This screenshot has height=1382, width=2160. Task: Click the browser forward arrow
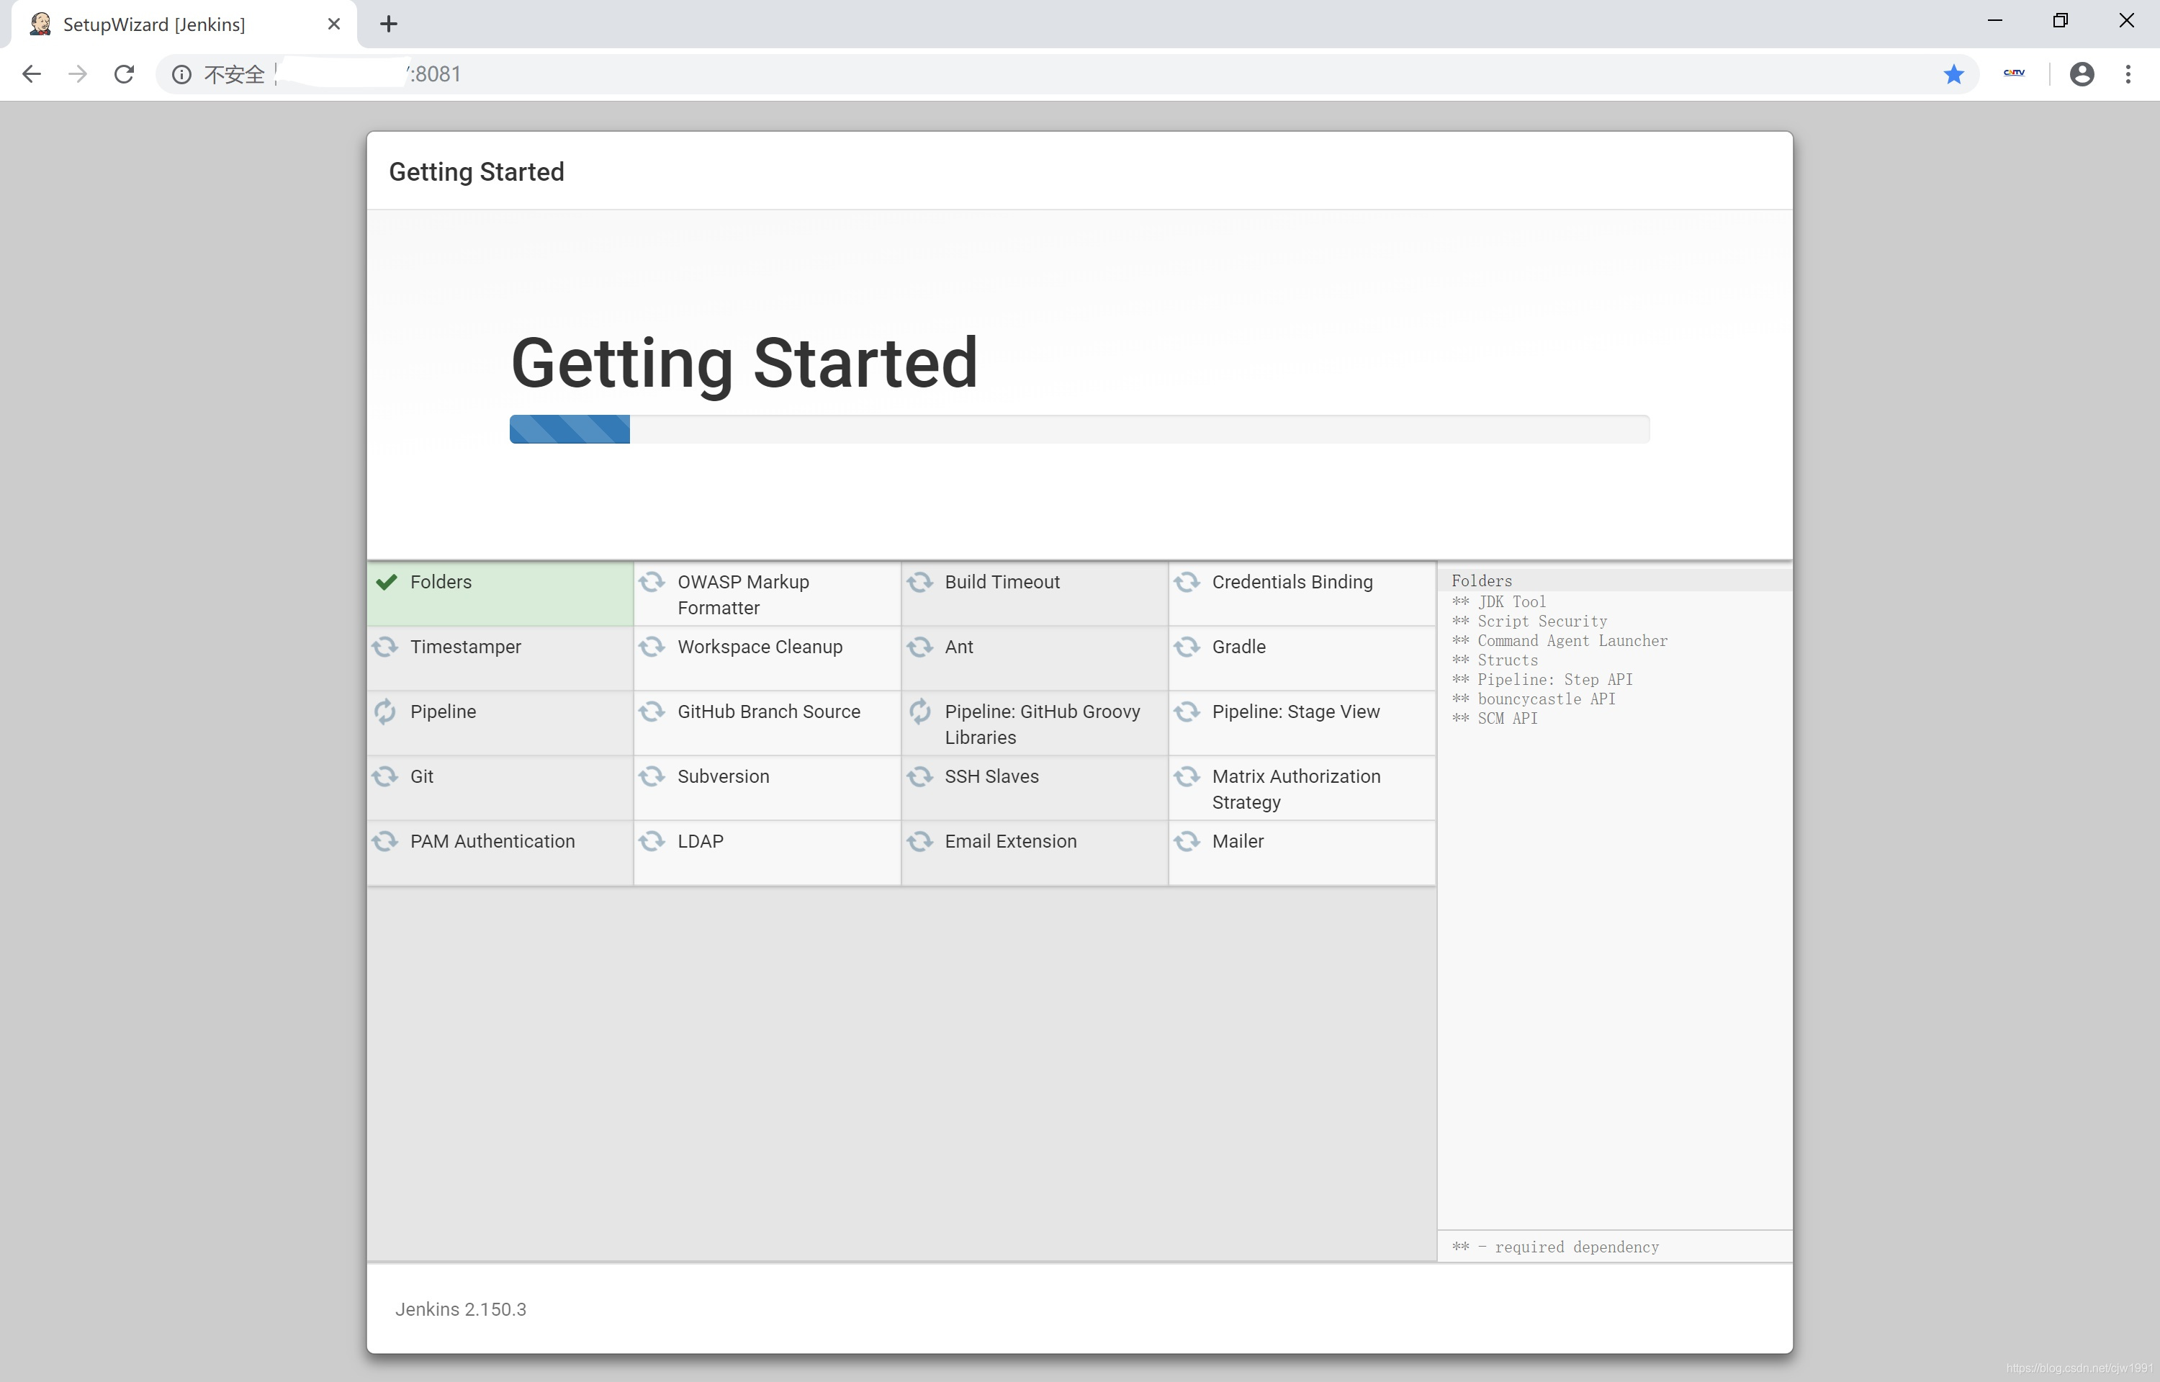coord(78,73)
